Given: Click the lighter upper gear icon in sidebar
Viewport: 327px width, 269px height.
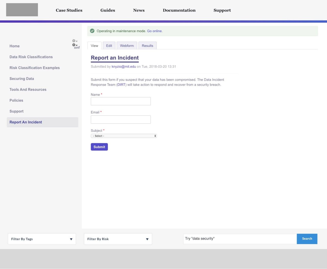Looking at the screenshot, I should 74,41.
